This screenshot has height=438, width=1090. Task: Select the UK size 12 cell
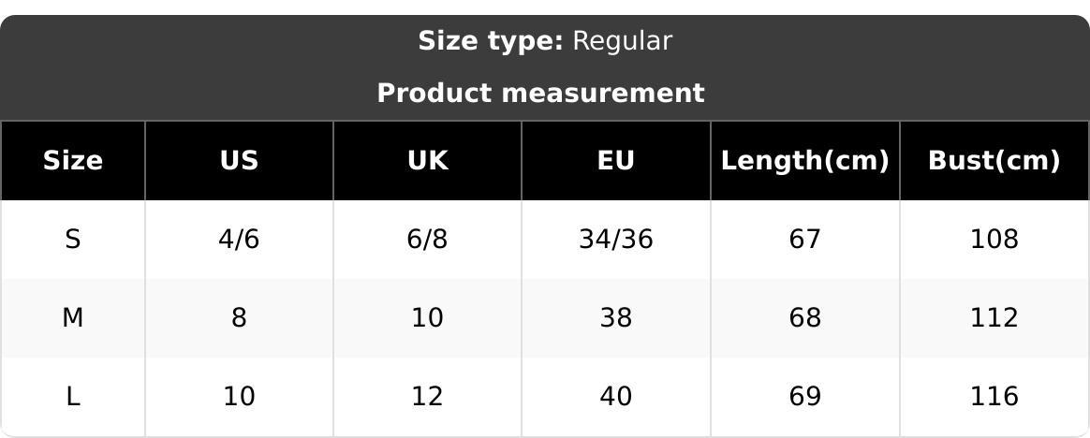427,397
